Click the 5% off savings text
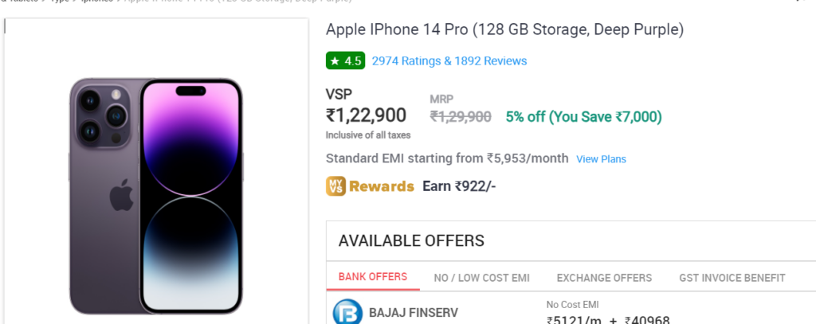Image resolution: width=816 pixels, height=324 pixels. (x=584, y=117)
